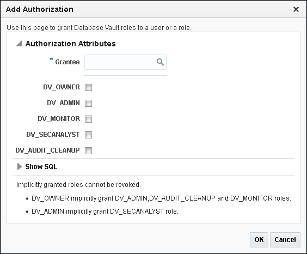
Task: Enable the DV_OWNER checkbox
Action: click(88, 87)
